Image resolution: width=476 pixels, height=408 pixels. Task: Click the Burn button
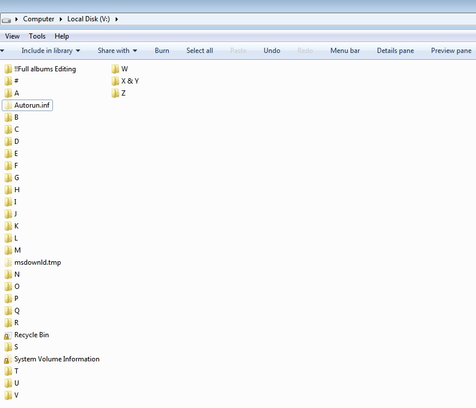(162, 51)
